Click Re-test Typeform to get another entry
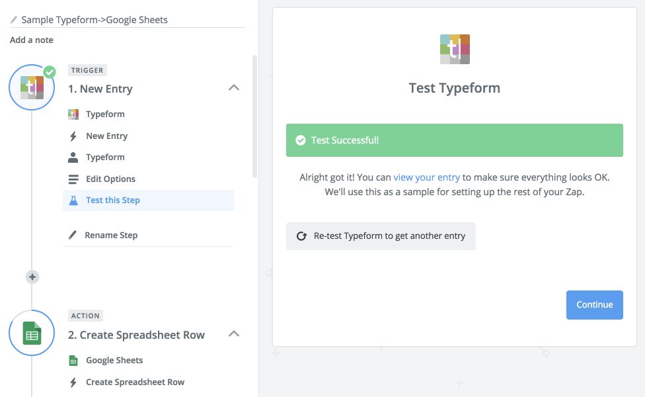The width and height of the screenshot is (645, 397). [x=381, y=236]
